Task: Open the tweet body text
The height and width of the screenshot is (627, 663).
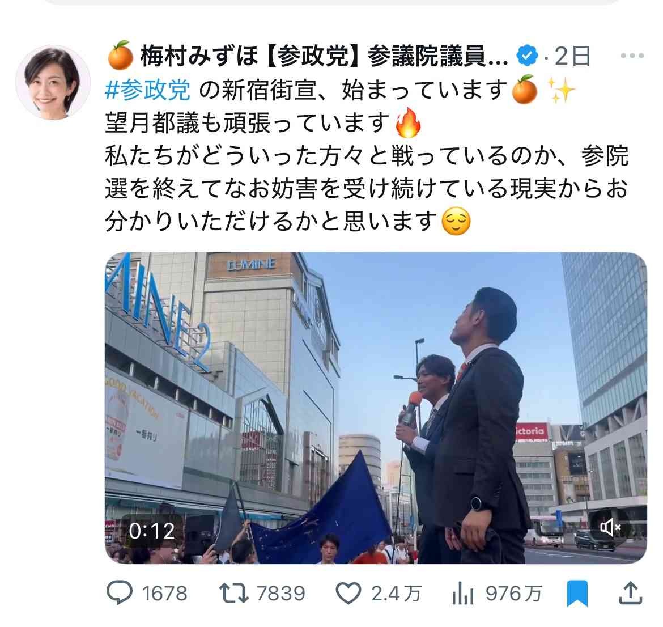Action: pos(367,155)
